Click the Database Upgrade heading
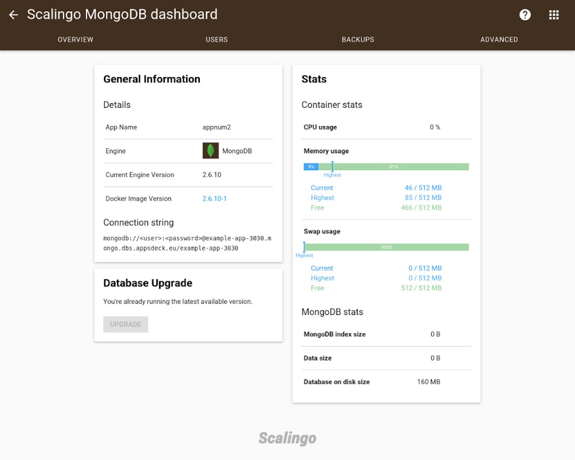This screenshot has width=575, height=460. [148, 283]
